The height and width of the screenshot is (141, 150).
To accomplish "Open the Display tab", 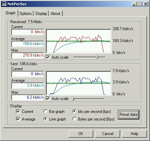I will pos(41,14).
